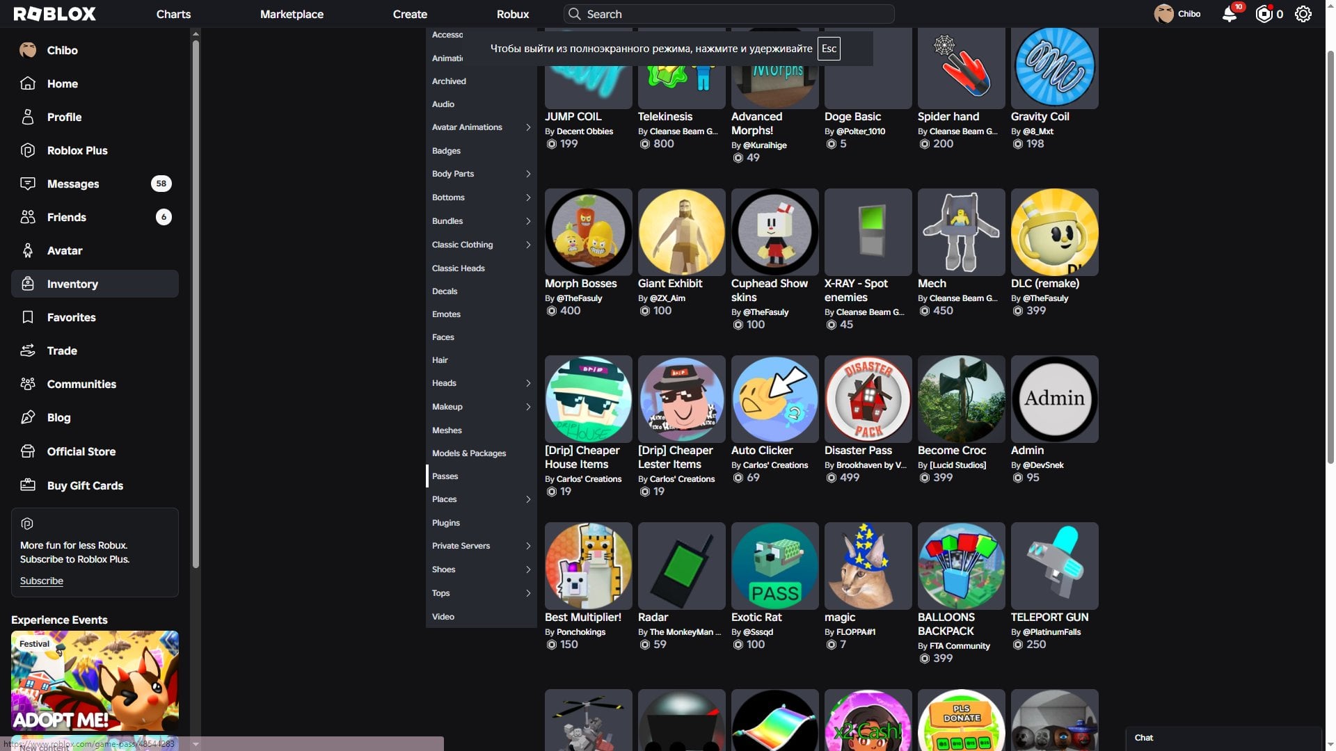Select the Emotes category

(481, 314)
